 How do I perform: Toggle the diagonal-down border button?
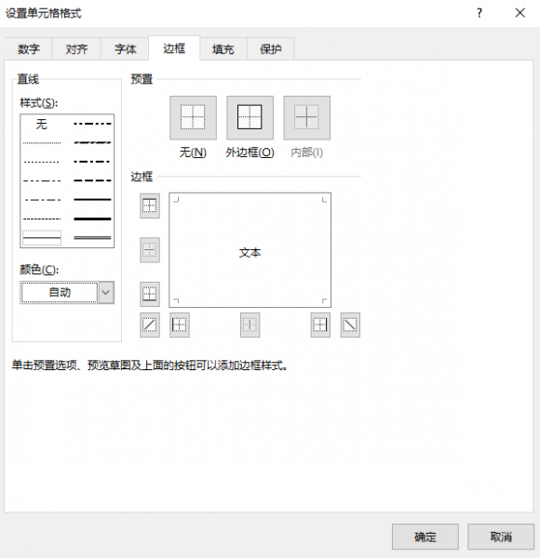350,325
